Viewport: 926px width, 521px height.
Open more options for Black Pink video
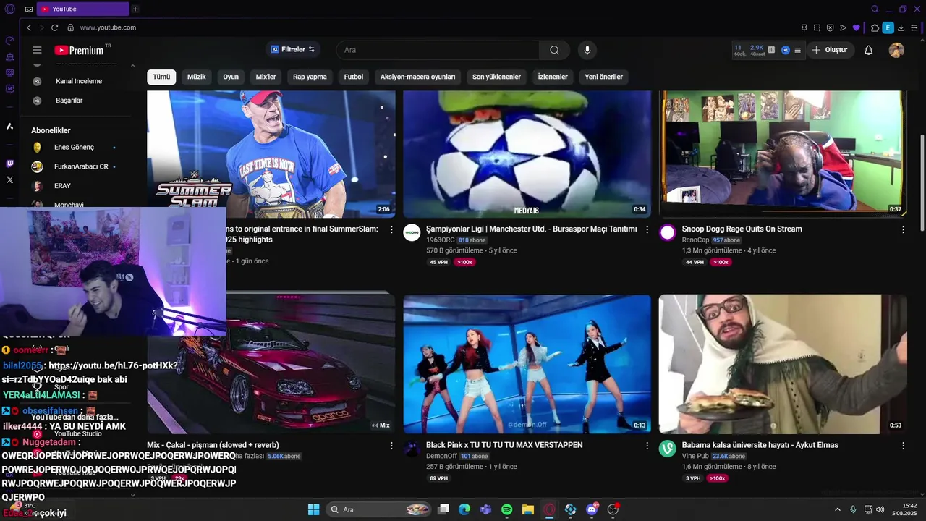point(647,446)
